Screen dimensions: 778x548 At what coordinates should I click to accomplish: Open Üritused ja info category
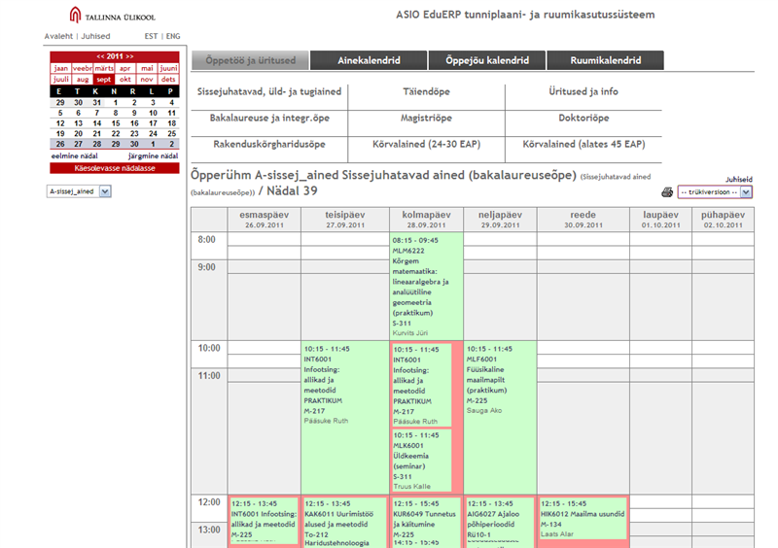583,91
